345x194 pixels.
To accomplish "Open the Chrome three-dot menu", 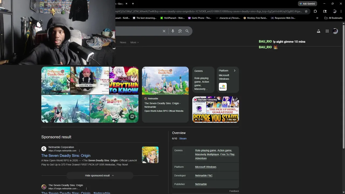I will coord(341,11).
